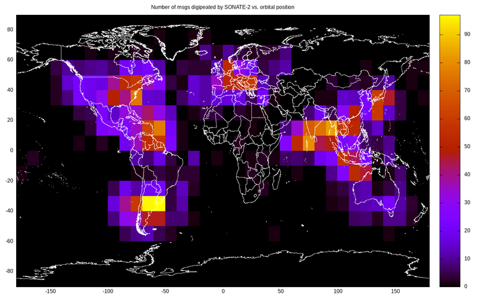This screenshot has width=495, height=297.
Task: Select the x-axis tick label -50
Action: (165, 291)
